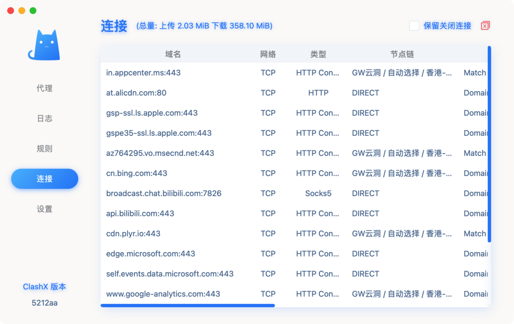The width and height of the screenshot is (514, 324).
Task: Select the 连接 sidebar item
Action: pyautogui.click(x=45, y=179)
